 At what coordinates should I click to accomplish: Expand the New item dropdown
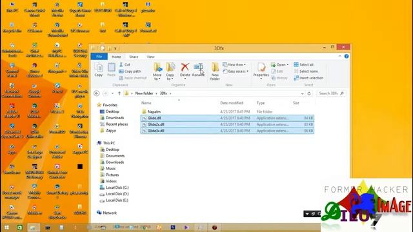(x=245, y=64)
